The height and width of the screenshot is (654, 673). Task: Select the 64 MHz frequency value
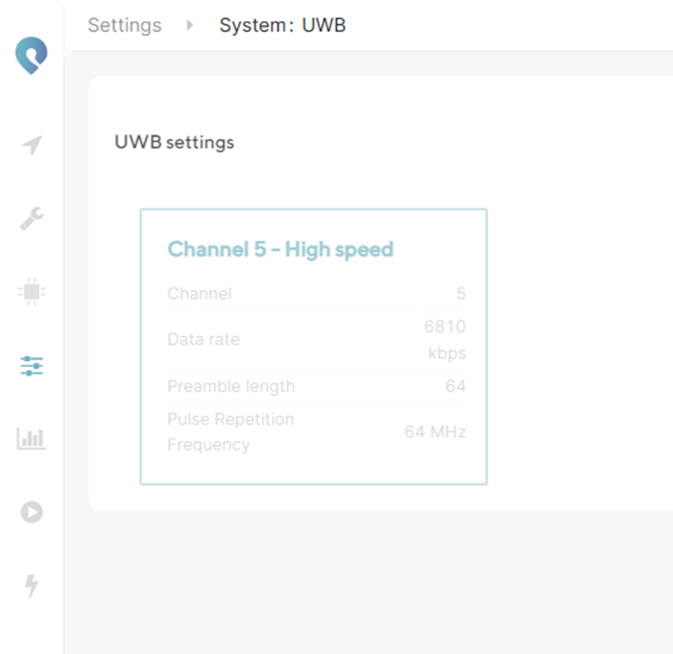coord(435,432)
